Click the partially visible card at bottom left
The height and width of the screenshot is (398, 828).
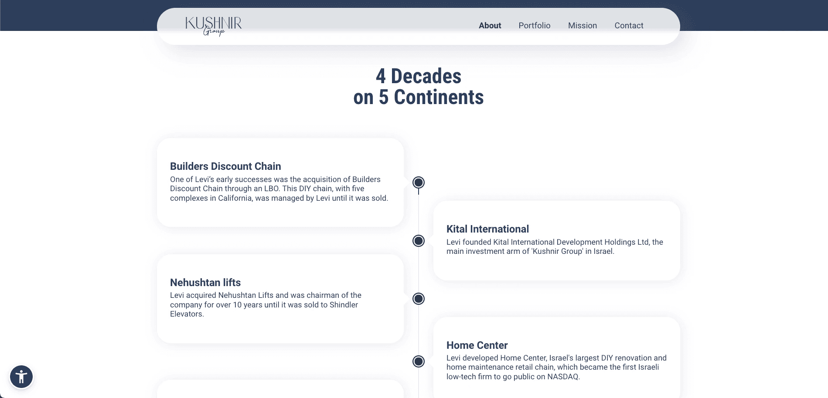coord(280,389)
